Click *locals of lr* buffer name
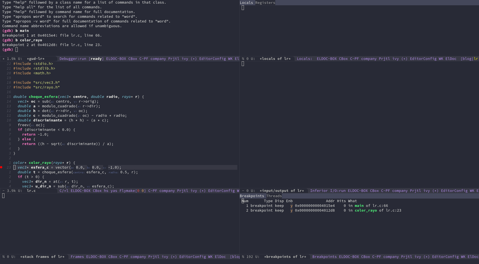Image resolution: width=479 pixels, height=264 pixels. (x=275, y=59)
